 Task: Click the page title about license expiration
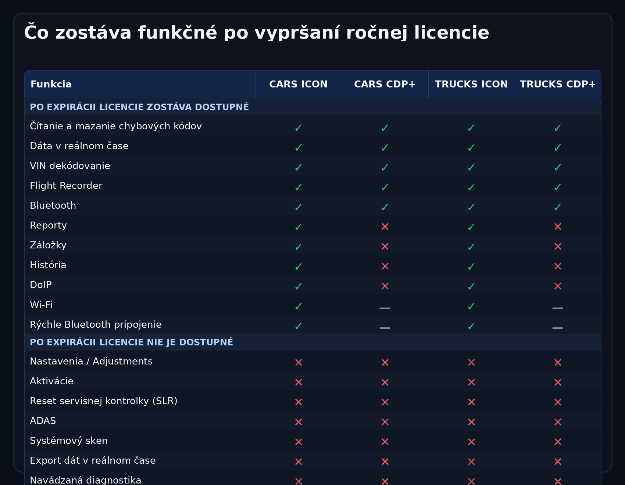256,32
